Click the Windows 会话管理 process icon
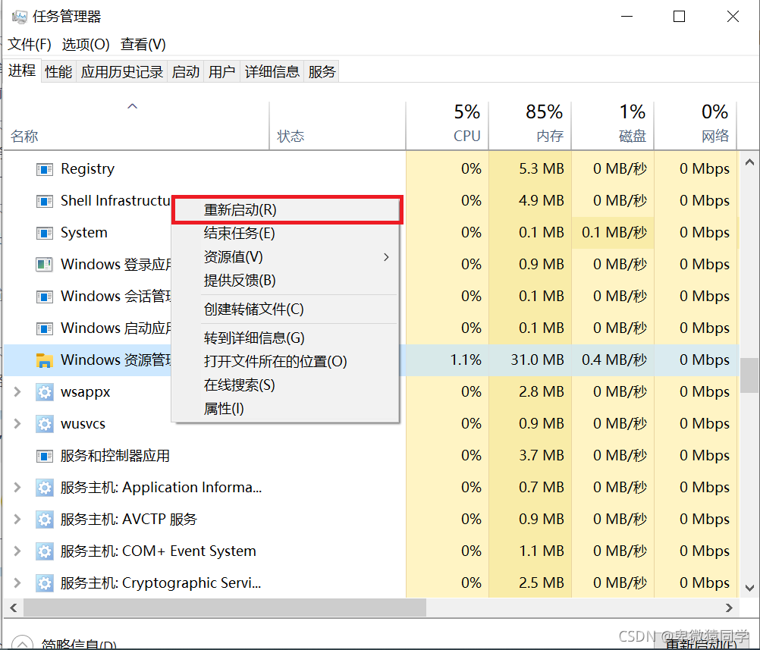 (45, 297)
